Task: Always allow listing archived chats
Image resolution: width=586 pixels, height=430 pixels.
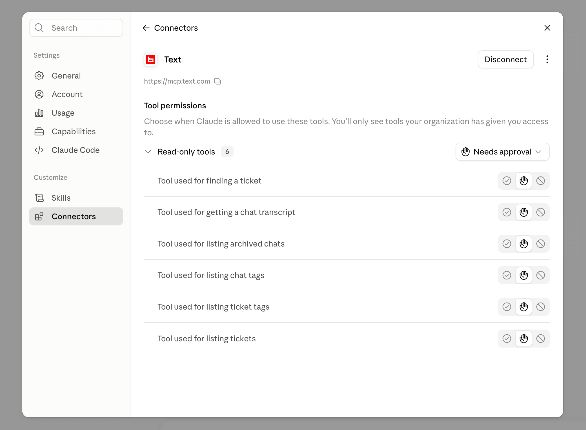Action: click(507, 244)
